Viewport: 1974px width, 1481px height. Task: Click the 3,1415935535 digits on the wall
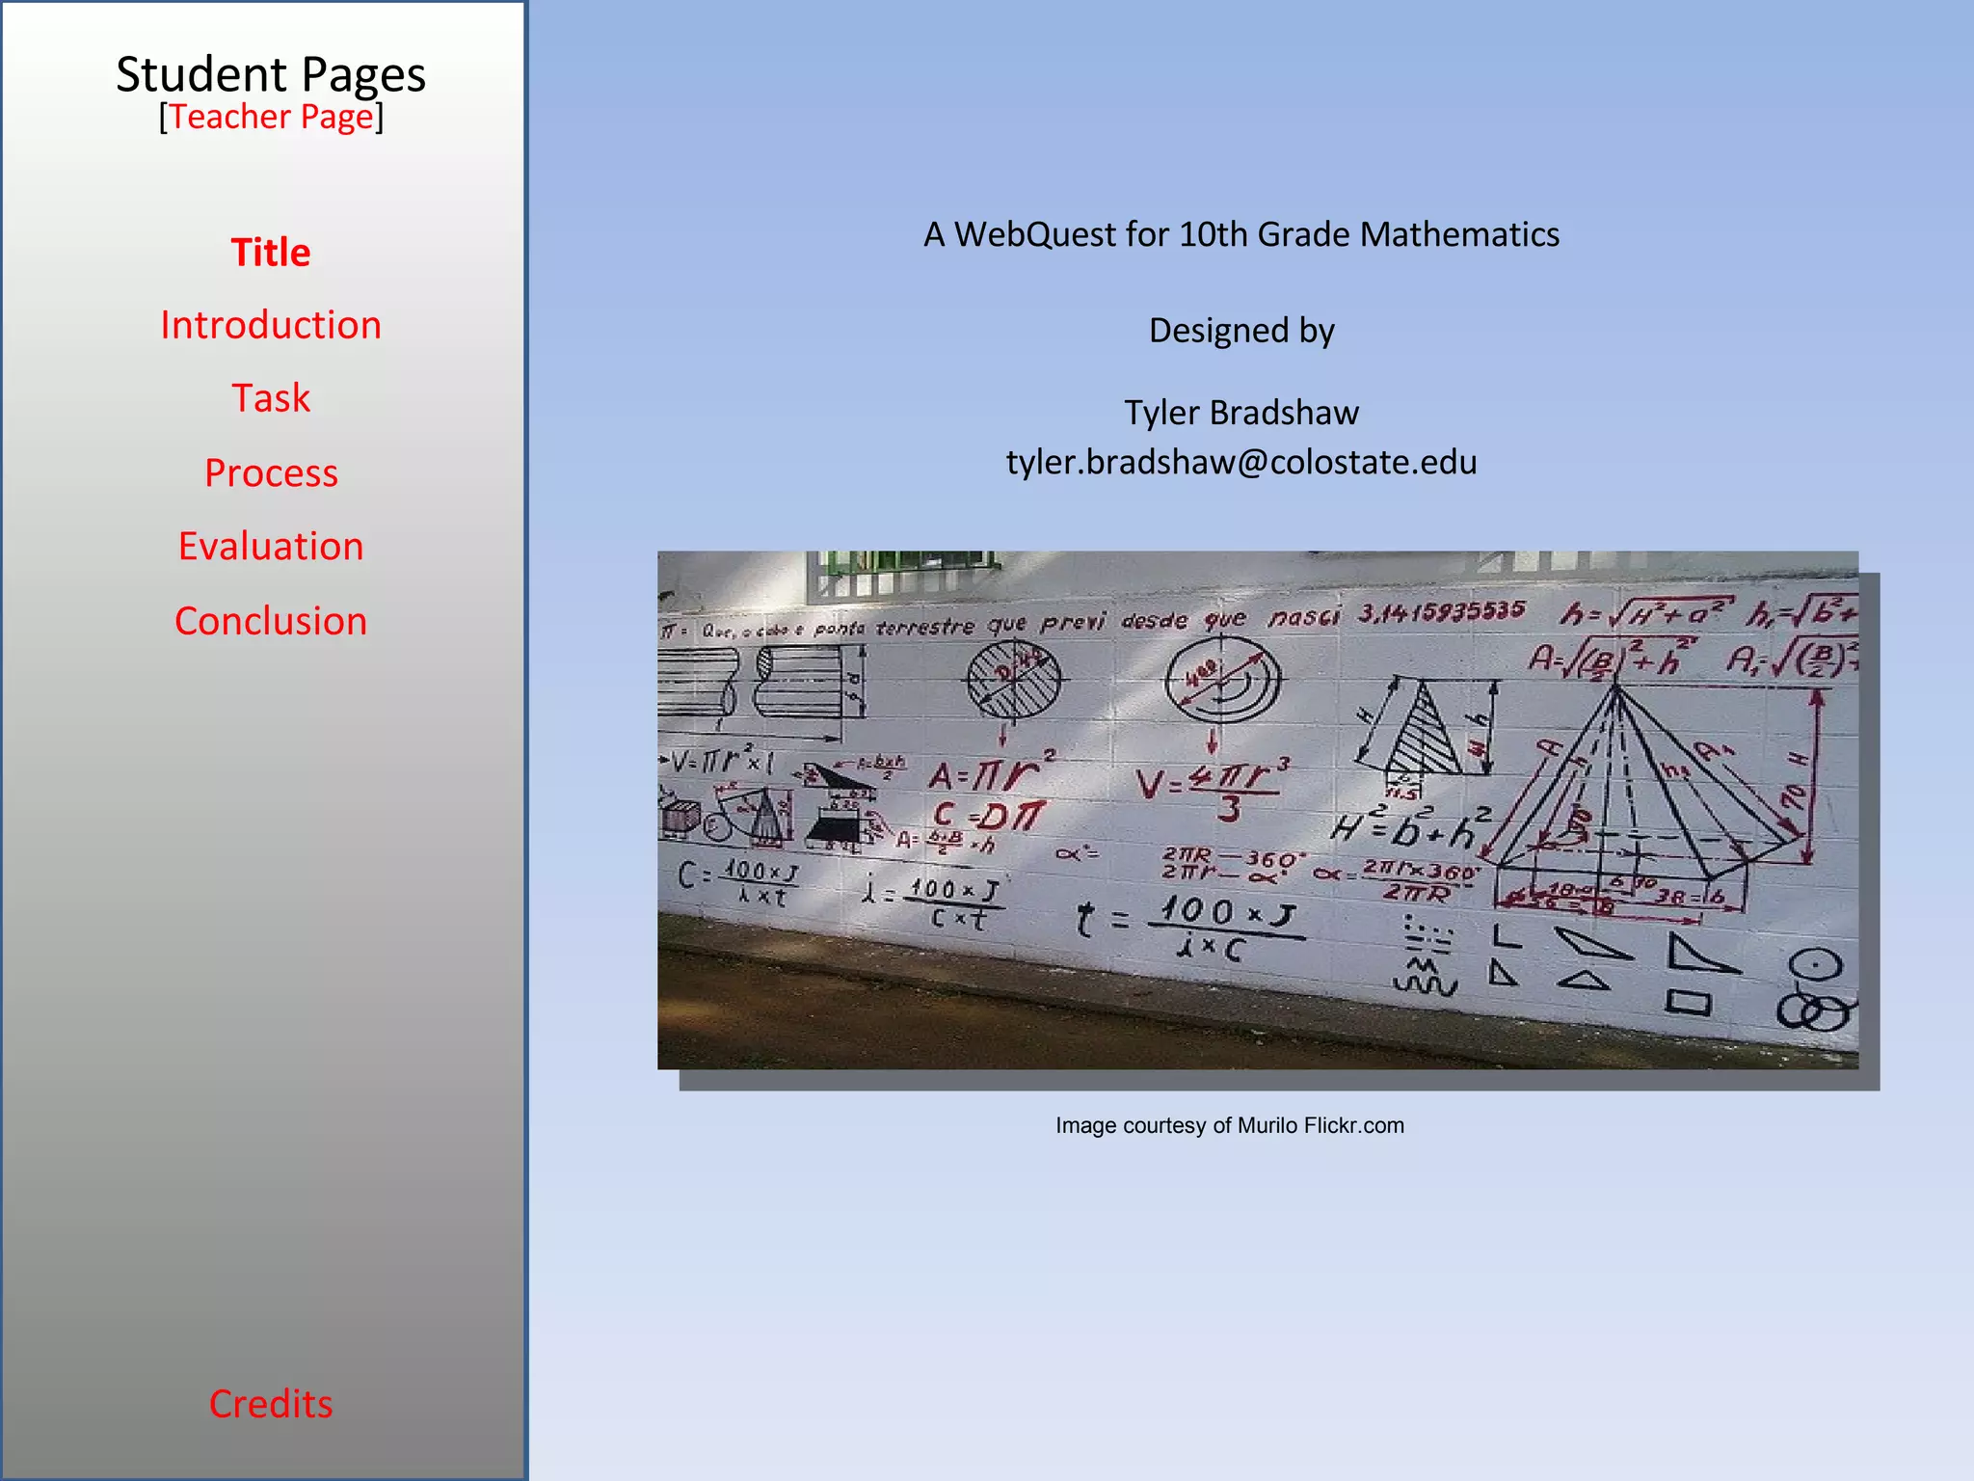click(x=1441, y=611)
